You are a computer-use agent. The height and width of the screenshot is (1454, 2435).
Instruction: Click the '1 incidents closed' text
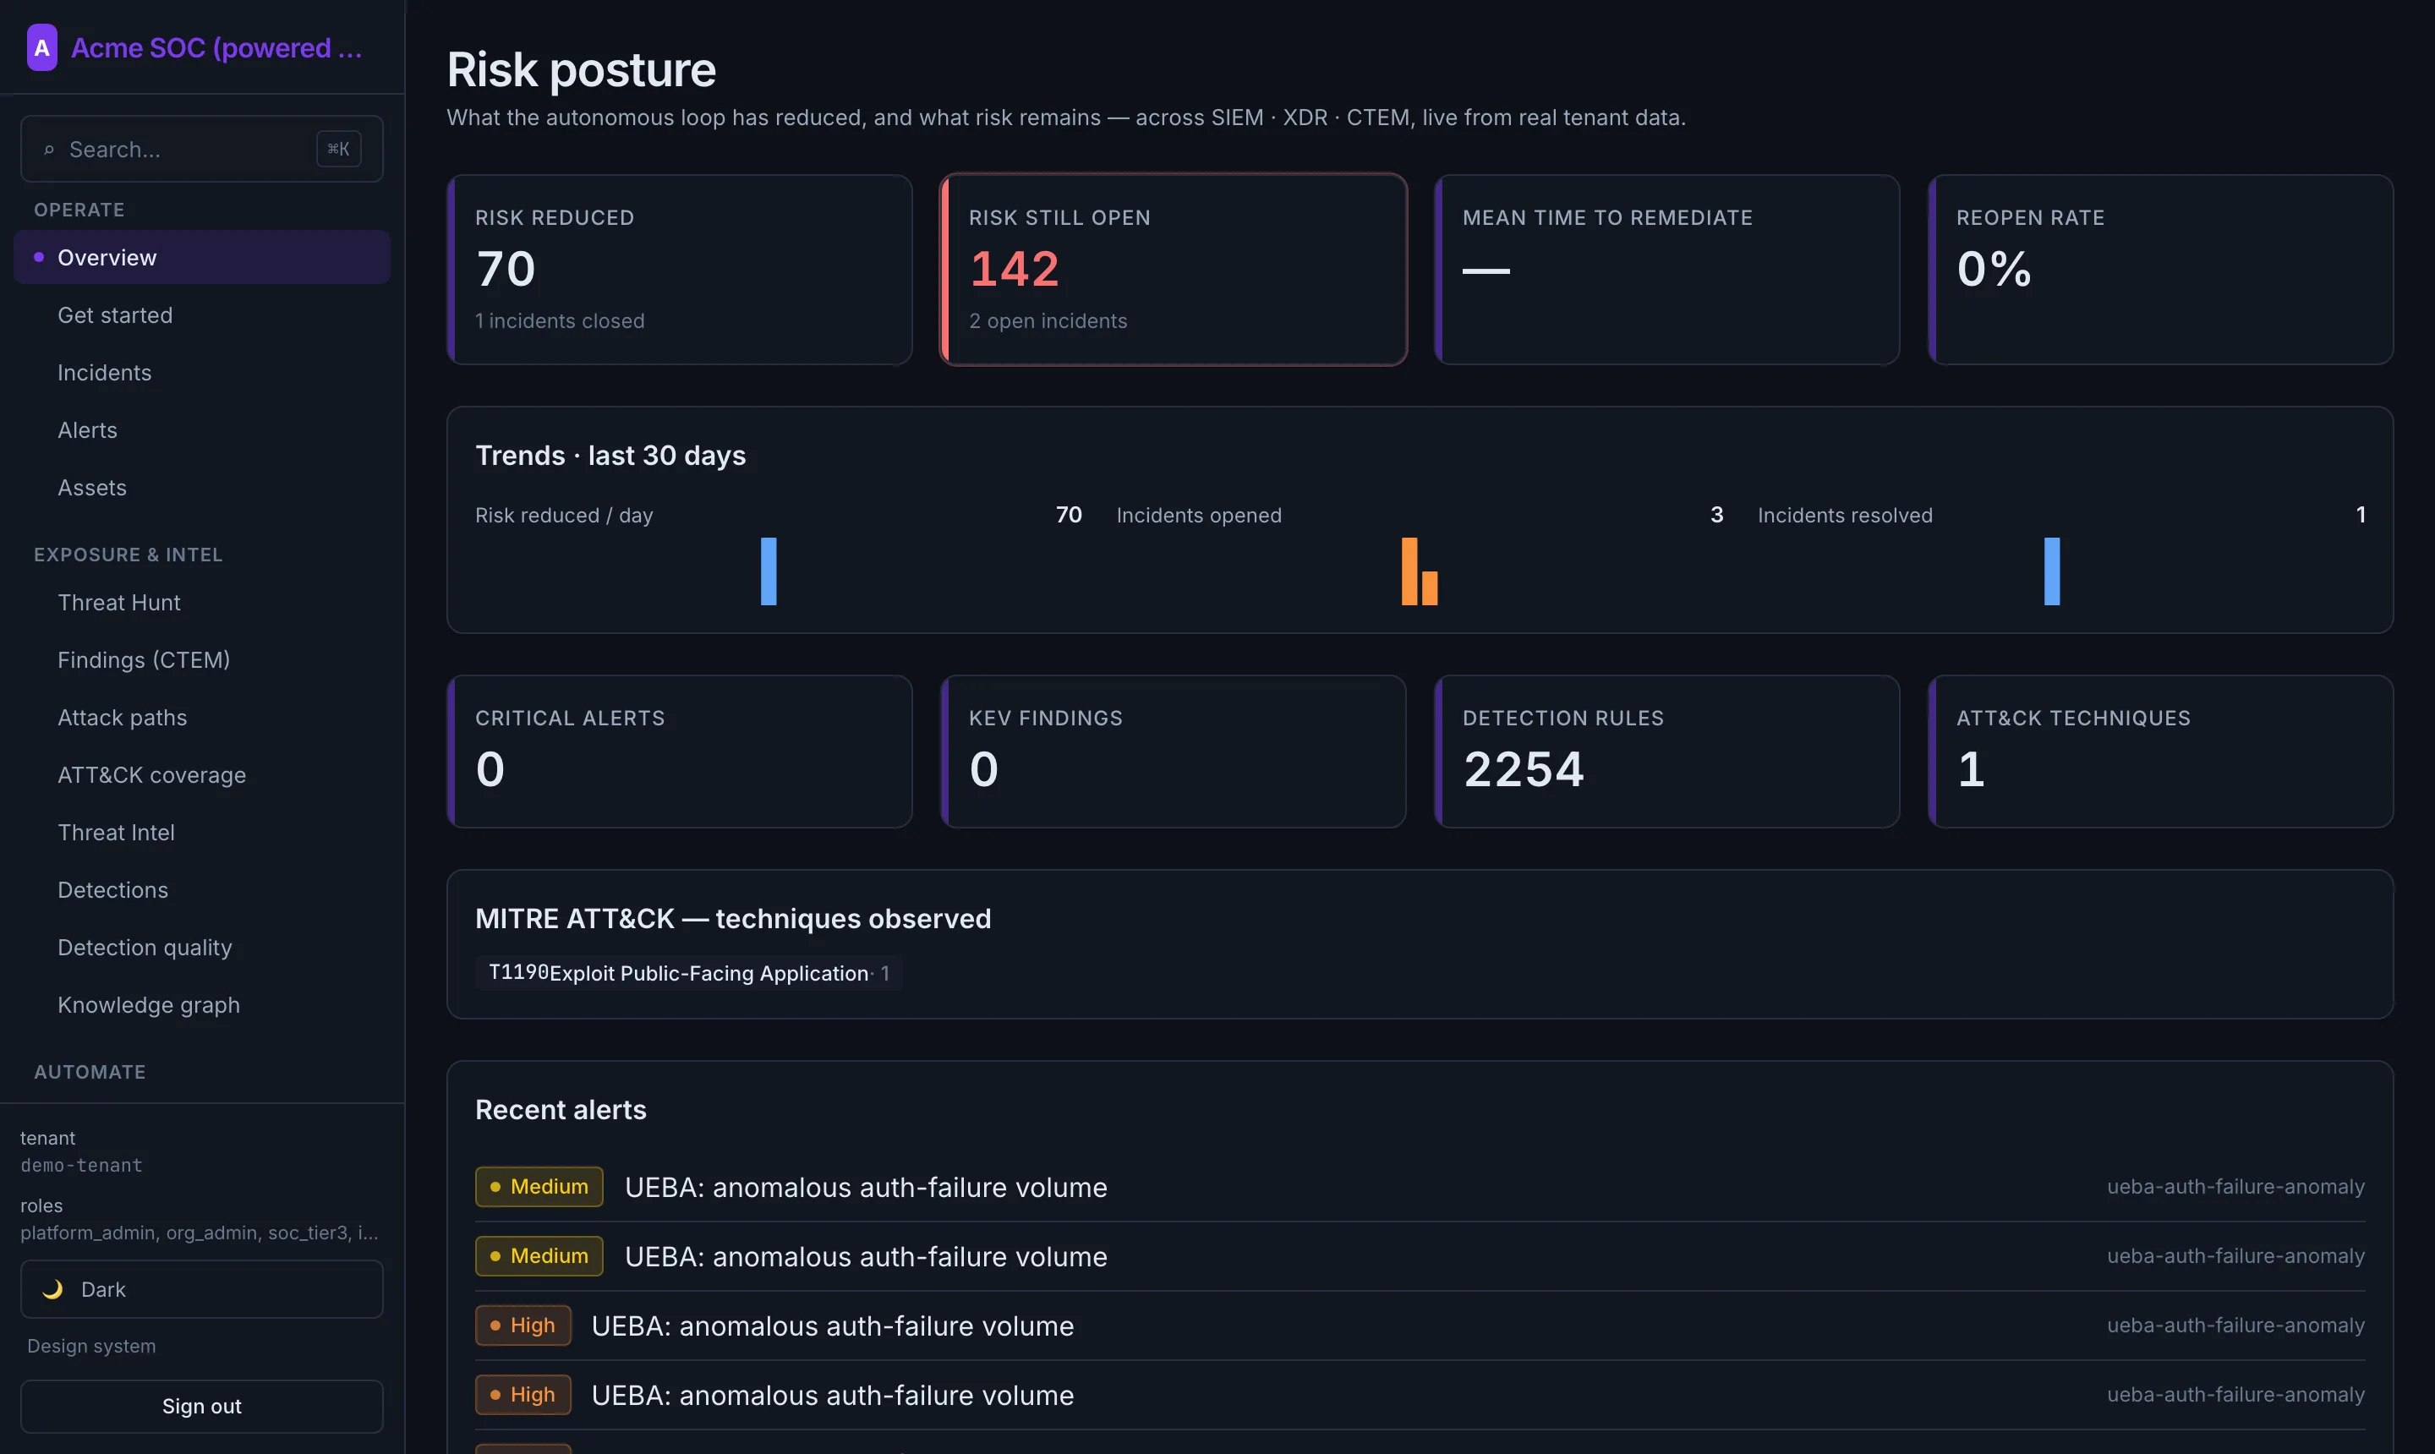coord(560,320)
